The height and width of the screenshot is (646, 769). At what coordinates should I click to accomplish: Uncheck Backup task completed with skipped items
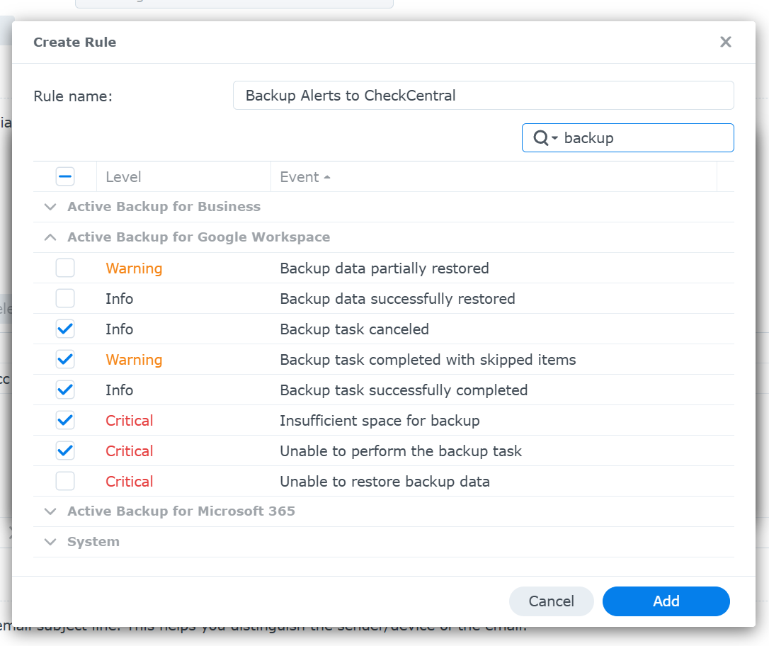tap(65, 359)
